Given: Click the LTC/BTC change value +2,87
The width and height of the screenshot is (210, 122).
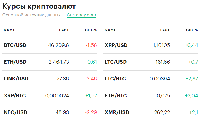Looking at the screenshot, I should pos(191,79).
